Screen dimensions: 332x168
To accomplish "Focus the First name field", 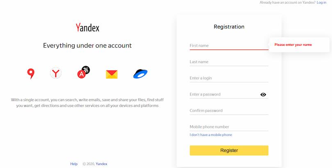I will point(229,45).
